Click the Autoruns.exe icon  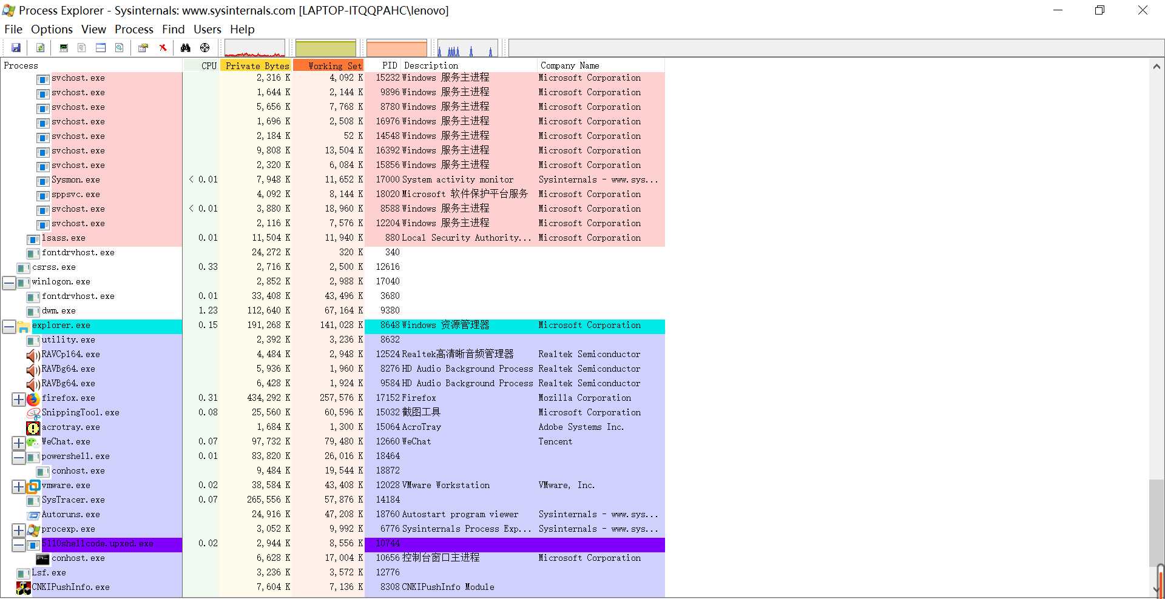pyautogui.click(x=33, y=515)
